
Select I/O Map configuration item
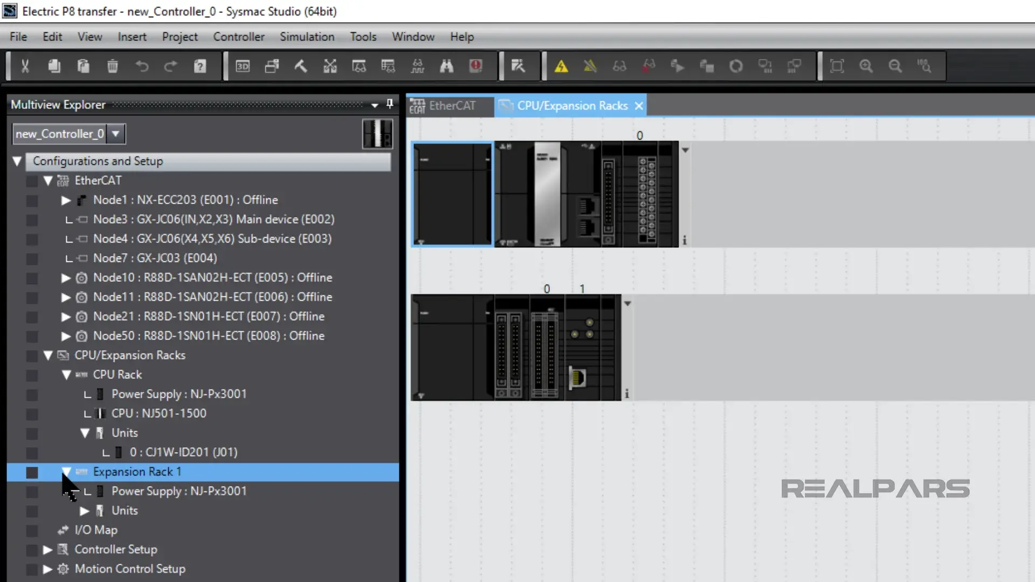pos(96,529)
